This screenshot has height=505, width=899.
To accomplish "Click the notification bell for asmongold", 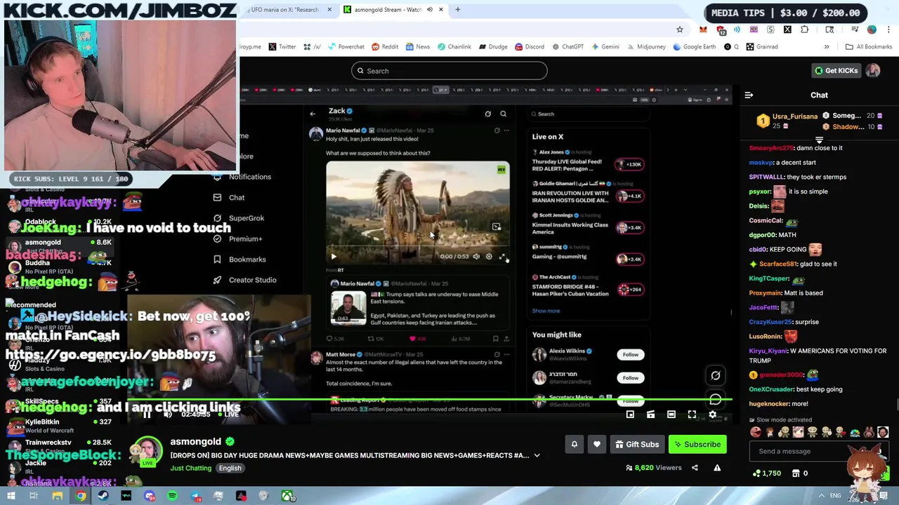I will pyautogui.click(x=574, y=444).
